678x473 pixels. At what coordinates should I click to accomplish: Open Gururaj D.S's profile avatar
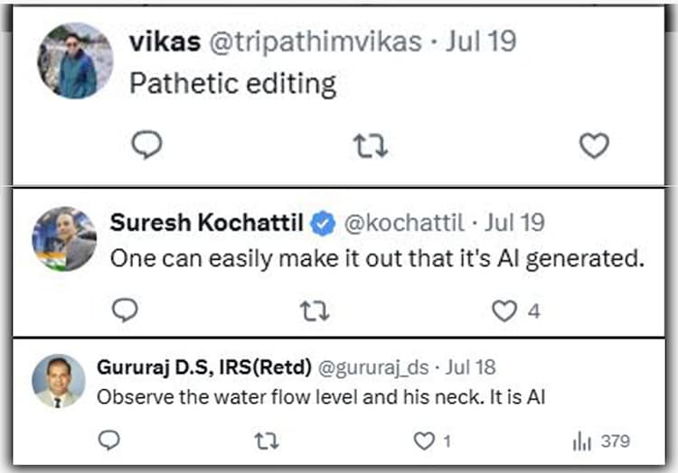(x=59, y=380)
